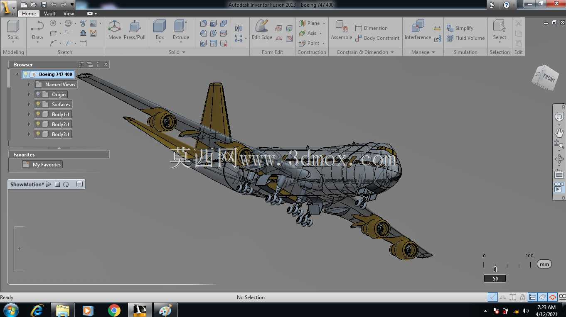The height and width of the screenshot is (317, 566).
Task: Open a file with the Open folder icon
Action: pos(34,5)
